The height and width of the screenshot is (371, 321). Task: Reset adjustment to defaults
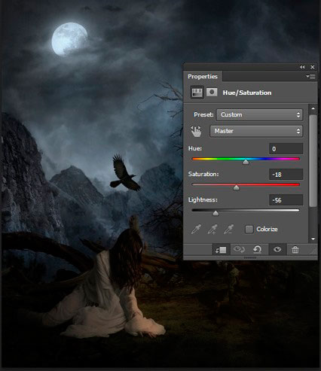(257, 250)
